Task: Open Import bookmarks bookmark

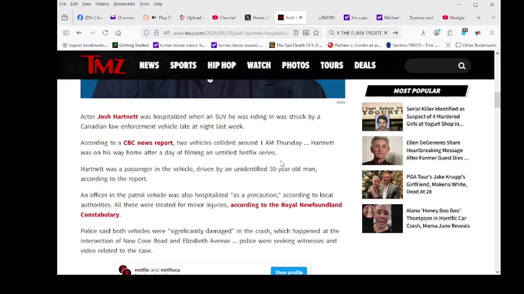Action: [x=85, y=45]
